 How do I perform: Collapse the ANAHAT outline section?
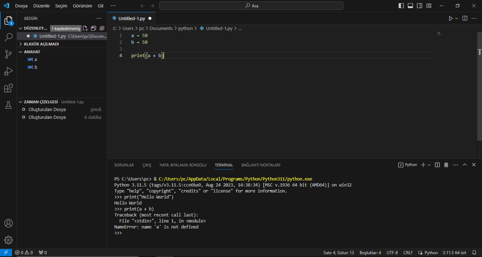pos(32,52)
